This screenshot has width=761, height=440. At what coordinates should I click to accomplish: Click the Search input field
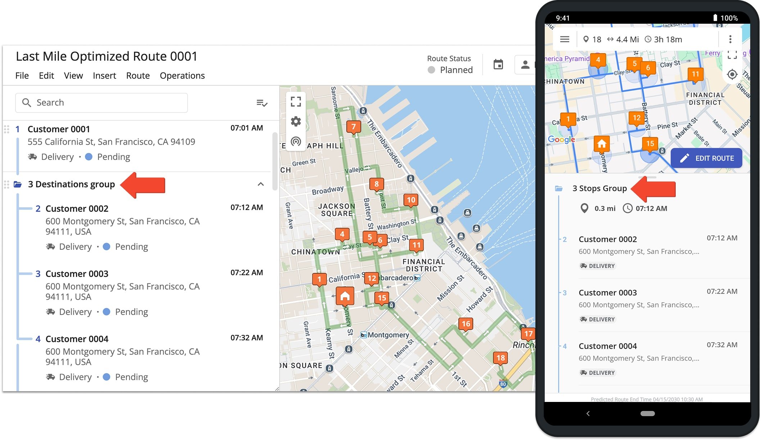click(x=101, y=103)
